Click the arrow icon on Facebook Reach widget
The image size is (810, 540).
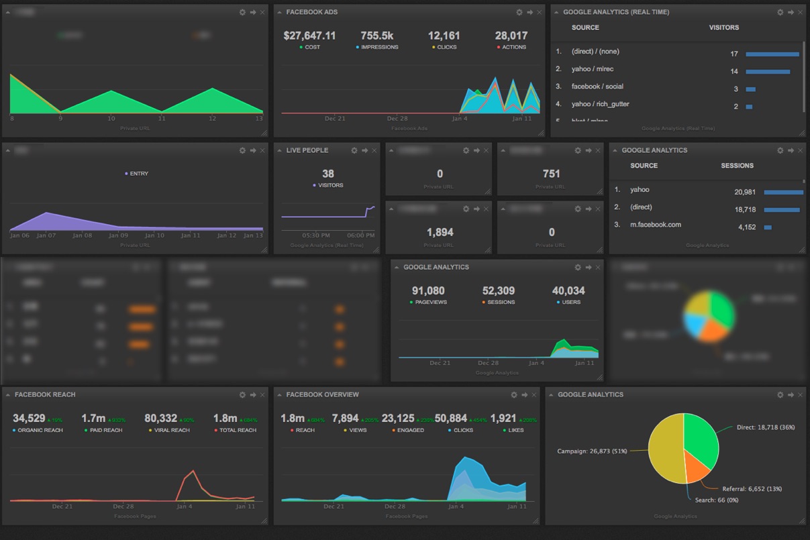253,394
